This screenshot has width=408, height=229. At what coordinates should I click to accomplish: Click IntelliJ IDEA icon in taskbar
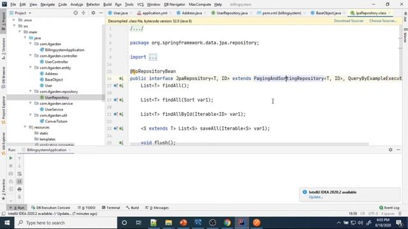click(242, 223)
